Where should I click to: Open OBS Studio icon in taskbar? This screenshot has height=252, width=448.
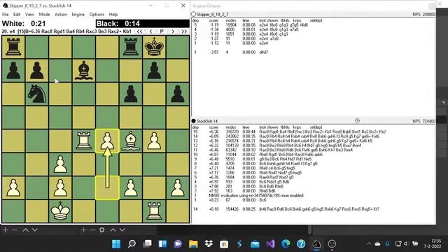[332, 244]
